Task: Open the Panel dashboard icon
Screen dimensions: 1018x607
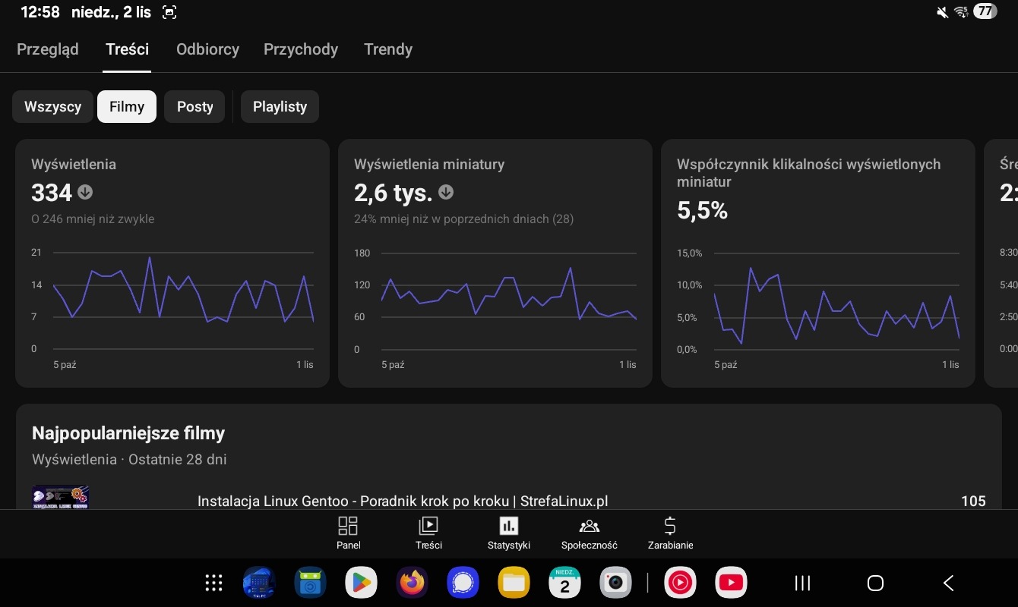Action: click(x=348, y=527)
